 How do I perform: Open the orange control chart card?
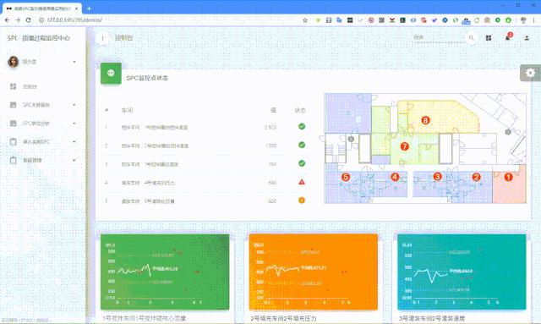(314, 272)
